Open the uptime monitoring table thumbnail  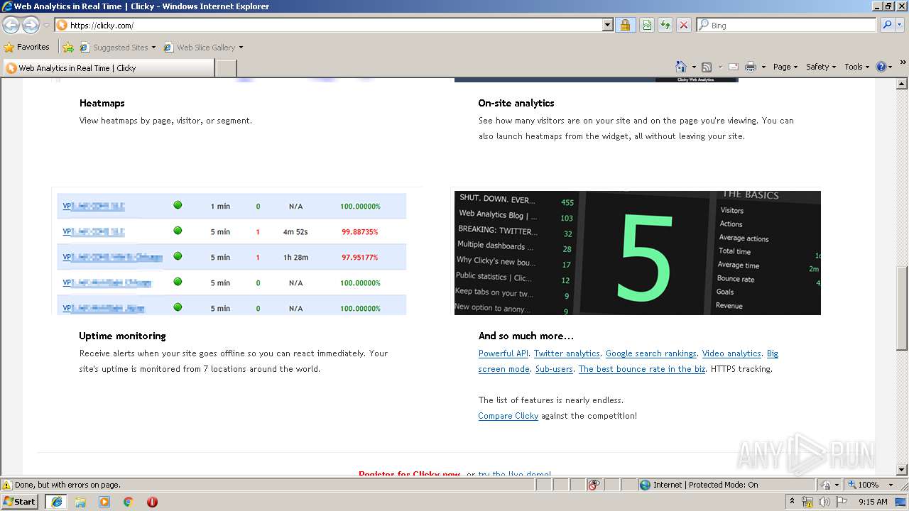(232, 253)
